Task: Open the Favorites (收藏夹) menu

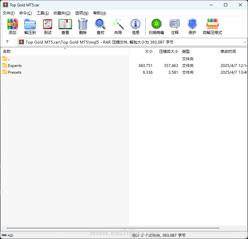Action: tap(62, 13)
